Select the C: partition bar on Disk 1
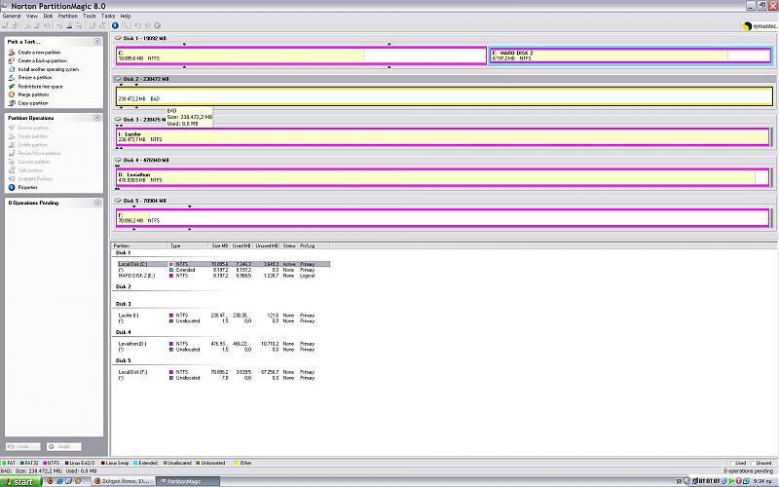This screenshot has width=779, height=487. pyautogui.click(x=301, y=56)
